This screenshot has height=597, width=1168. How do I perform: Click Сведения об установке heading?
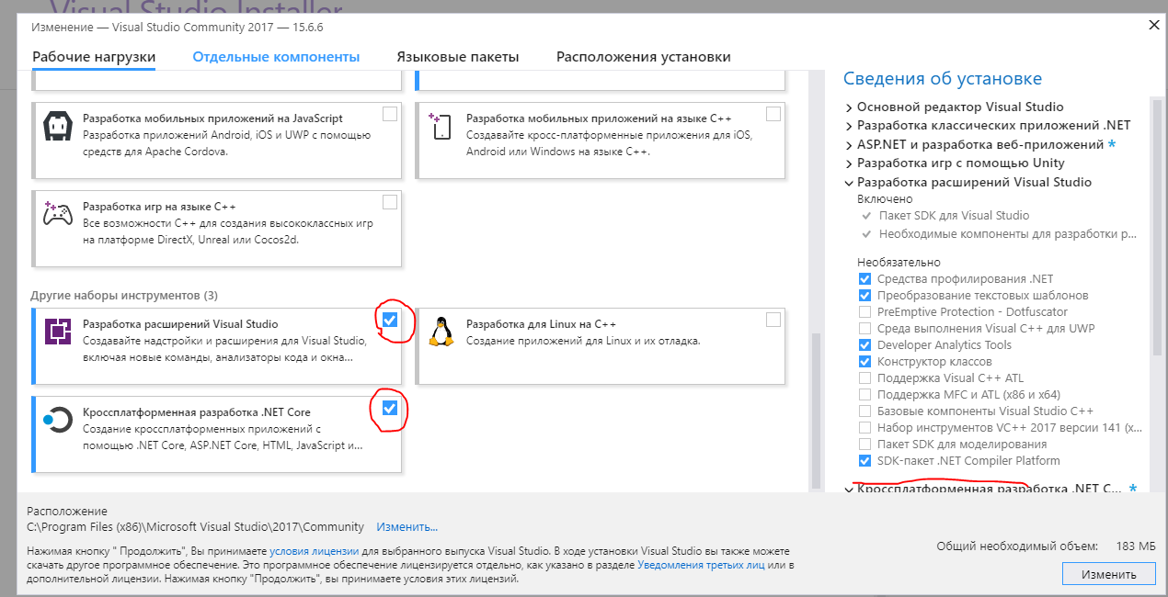[943, 79]
